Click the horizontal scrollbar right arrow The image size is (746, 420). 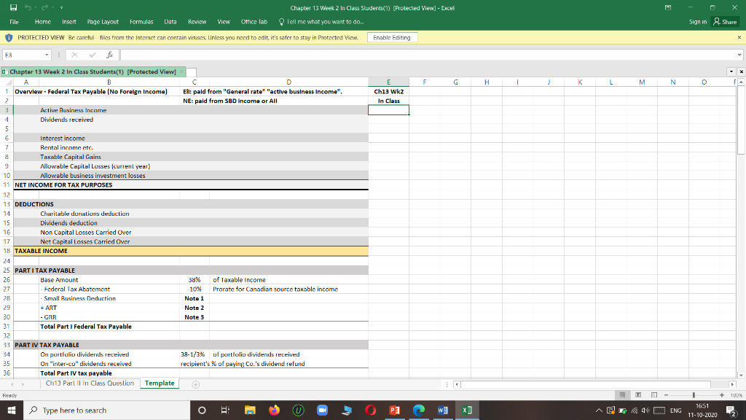pos(733,384)
